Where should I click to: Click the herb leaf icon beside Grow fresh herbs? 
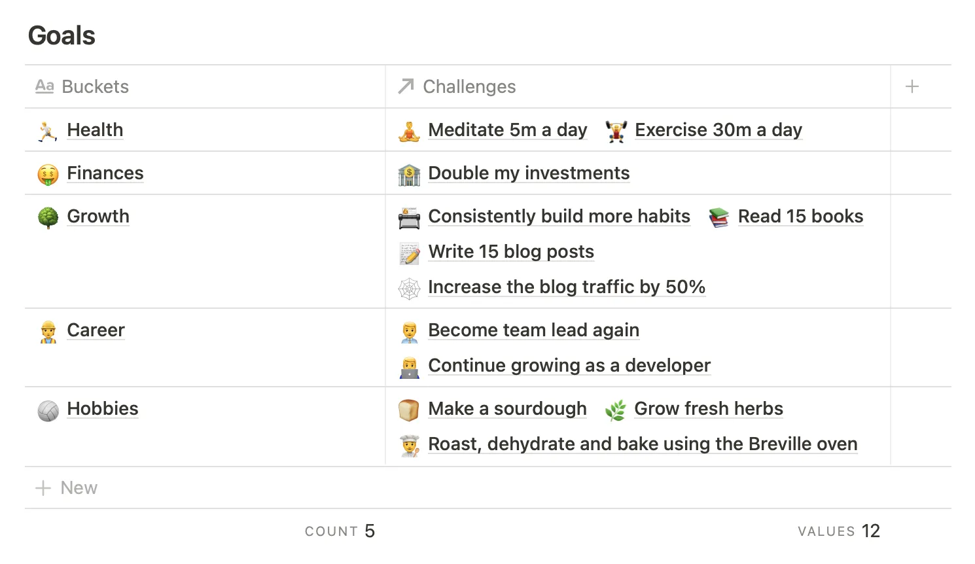pyautogui.click(x=615, y=410)
